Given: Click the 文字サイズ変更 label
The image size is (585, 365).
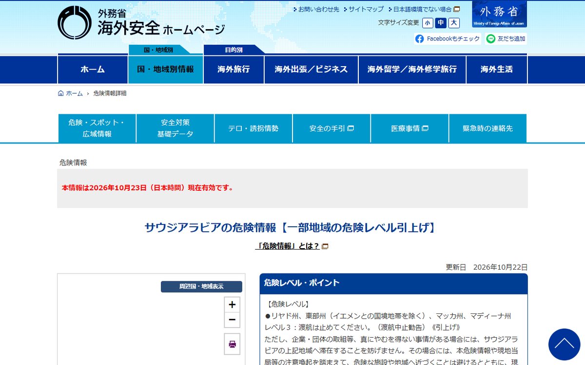Looking at the screenshot, I should tap(398, 23).
